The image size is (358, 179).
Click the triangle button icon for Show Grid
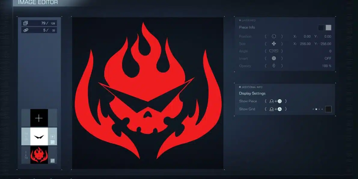pos(280,109)
